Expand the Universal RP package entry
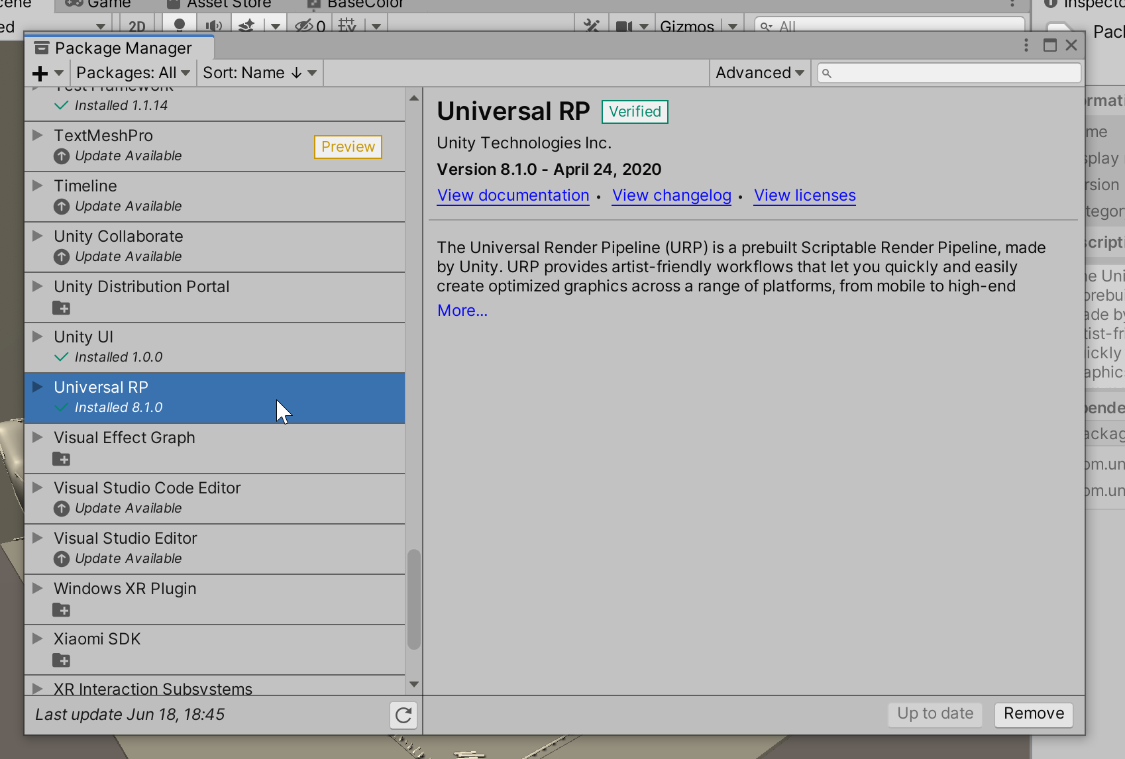This screenshot has width=1125, height=759. click(38, 387)
